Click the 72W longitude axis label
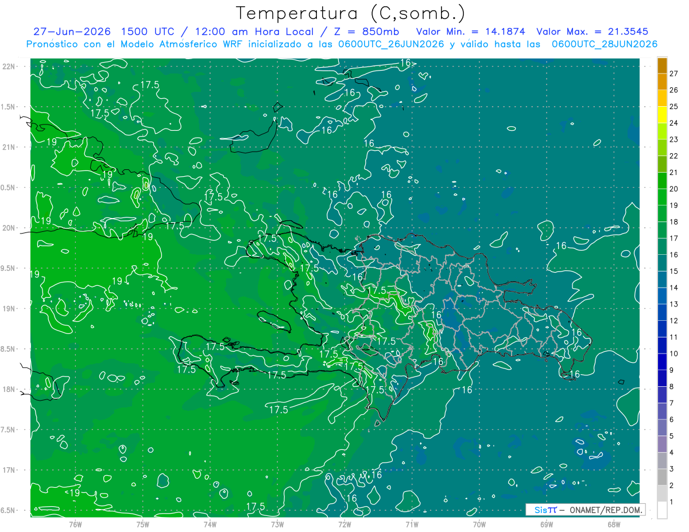 [344, 525]
